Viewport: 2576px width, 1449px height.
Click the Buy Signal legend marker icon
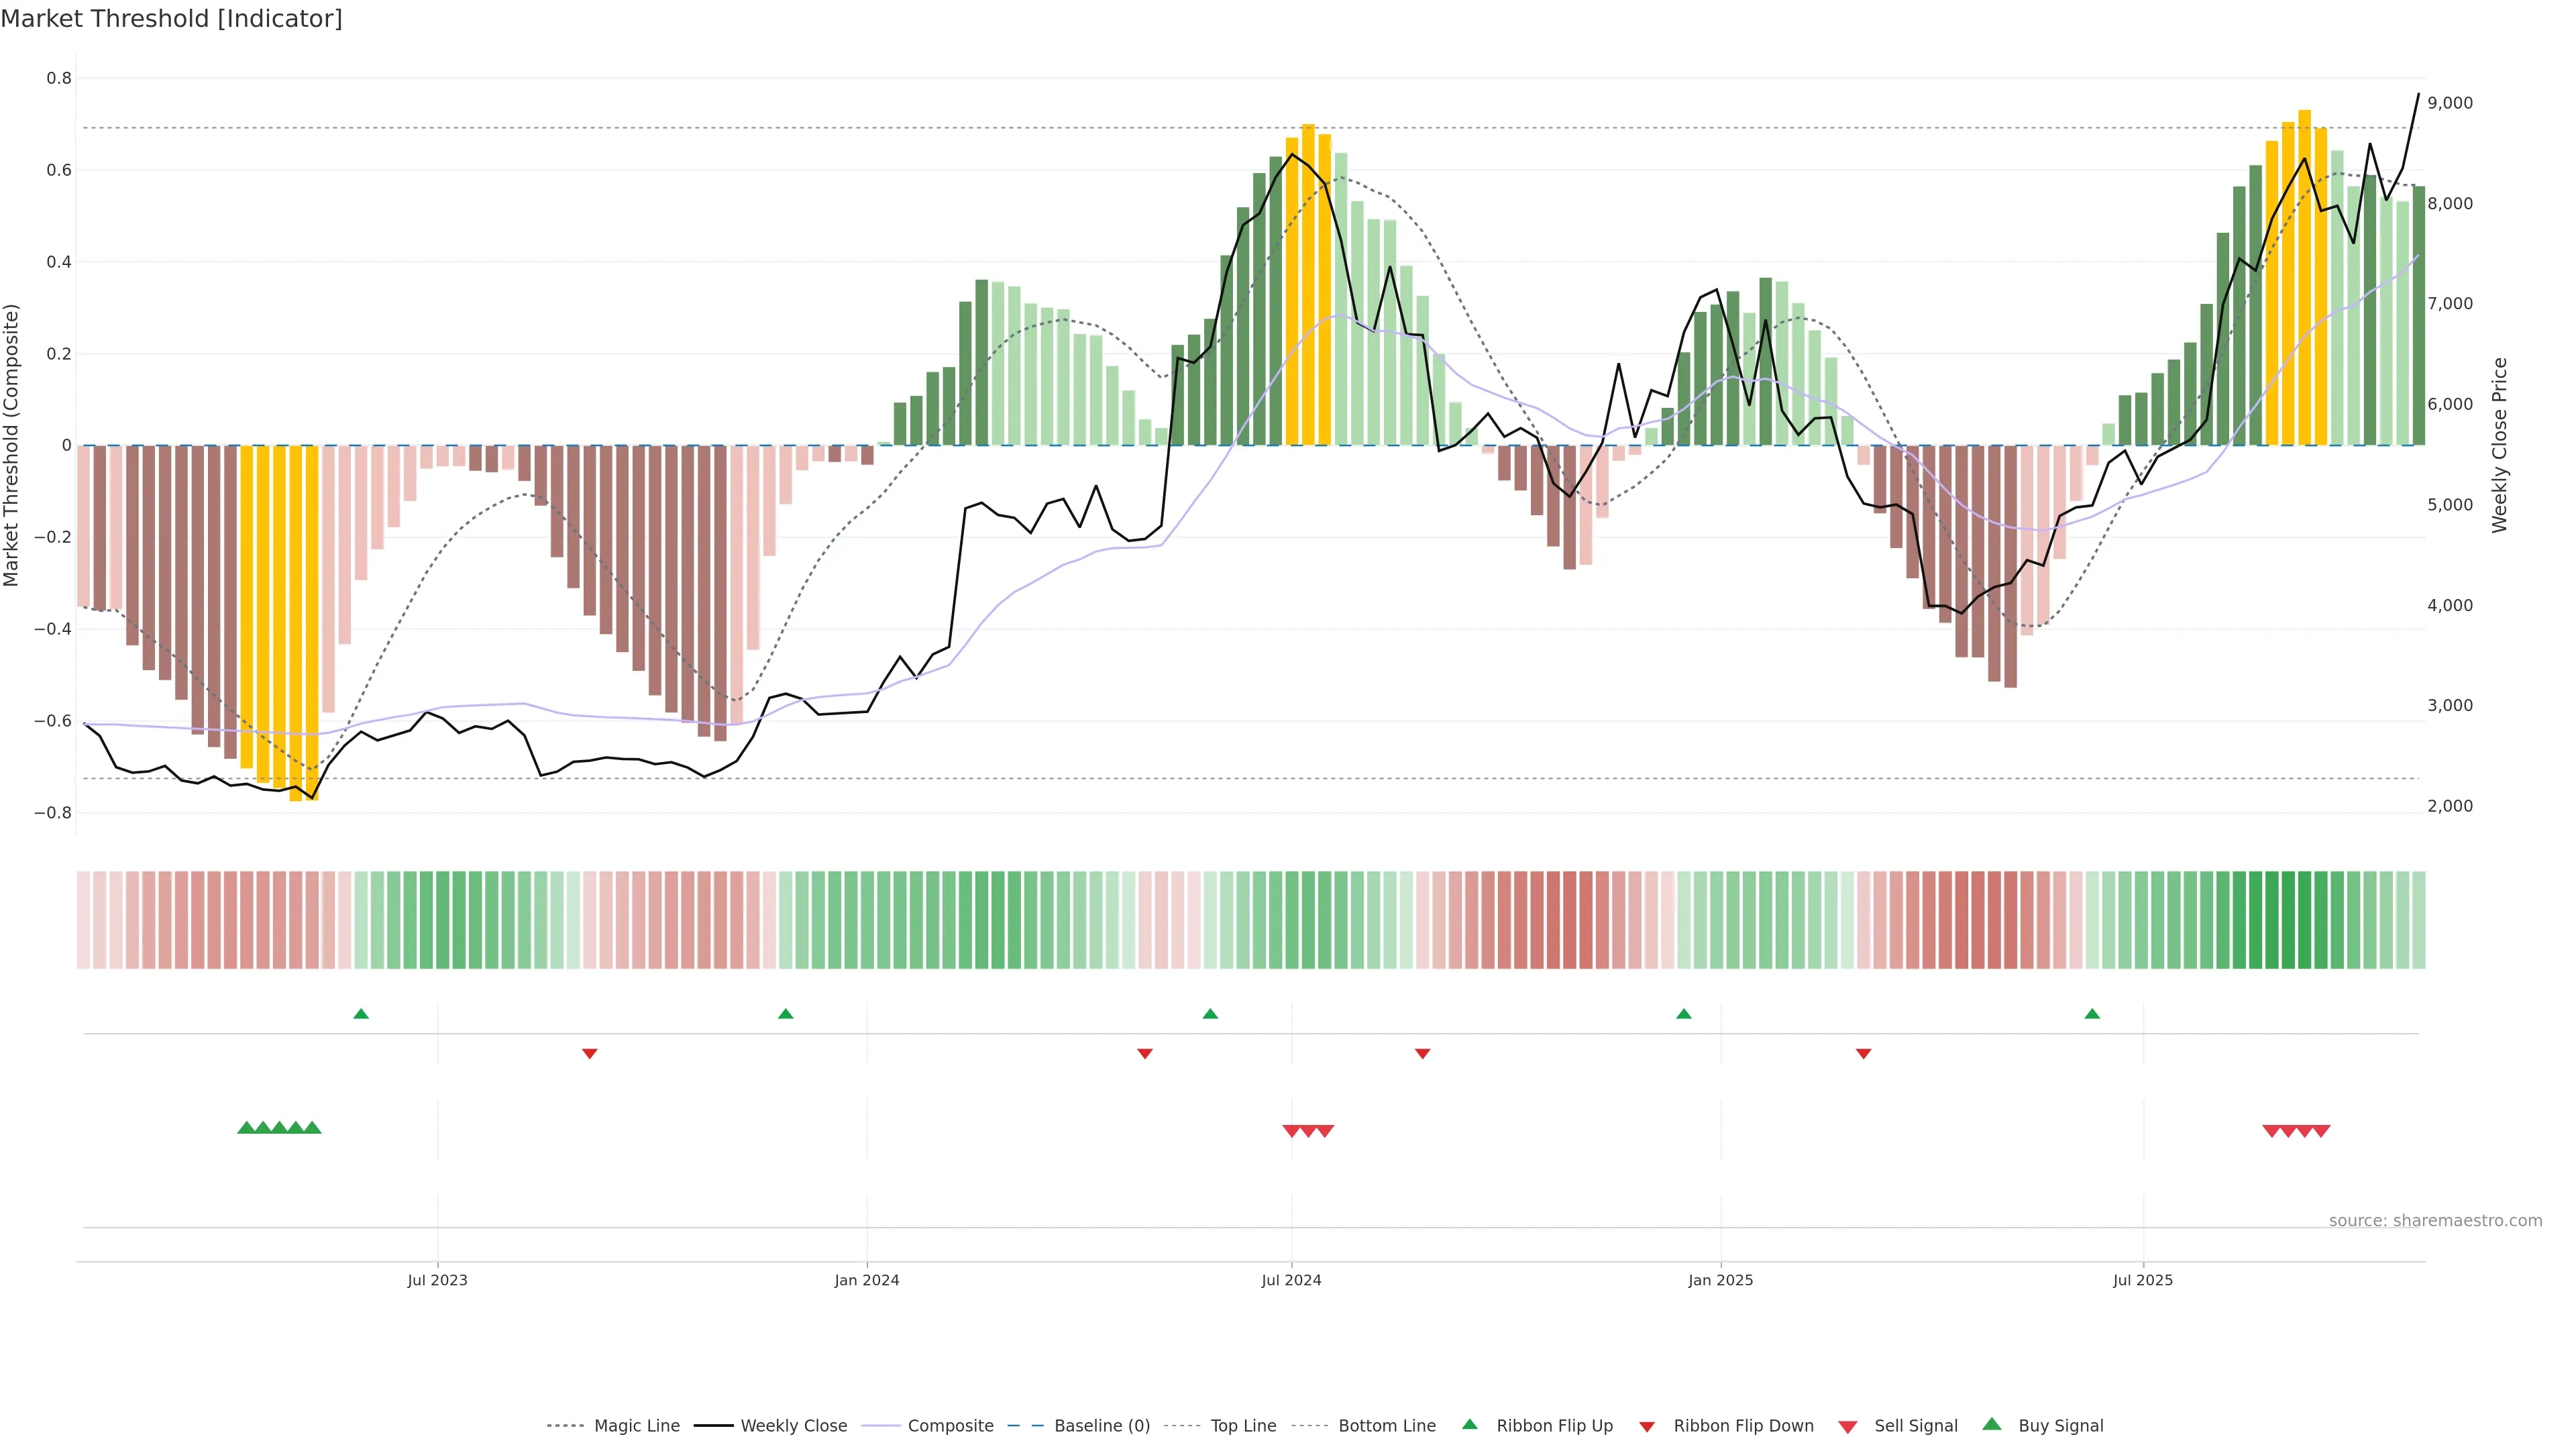(1992, 1424)
